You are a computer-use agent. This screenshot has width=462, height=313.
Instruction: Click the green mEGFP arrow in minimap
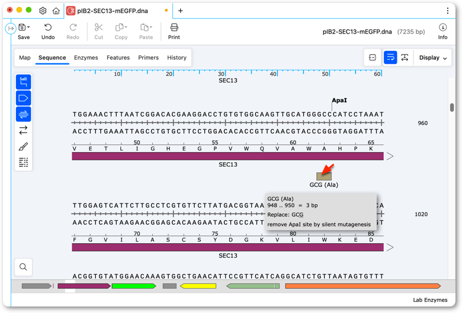pyautogui.click(x=134, y=286)
